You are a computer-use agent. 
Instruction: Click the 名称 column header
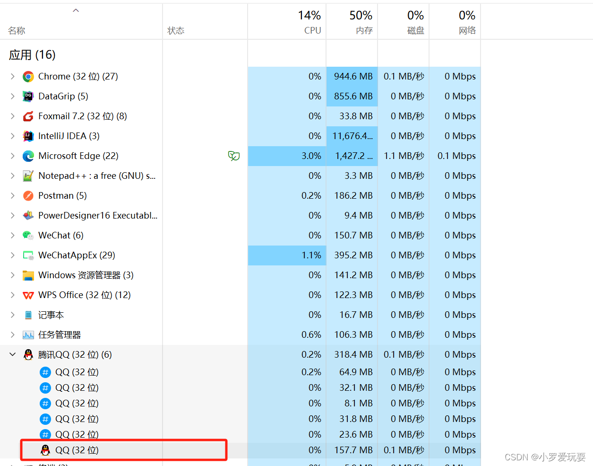pos(16,31)
